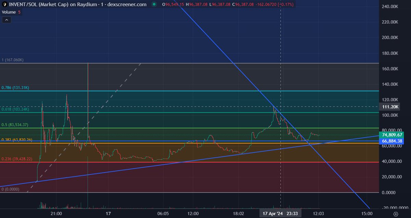Click the green market status dot

(x=154, y=4)
